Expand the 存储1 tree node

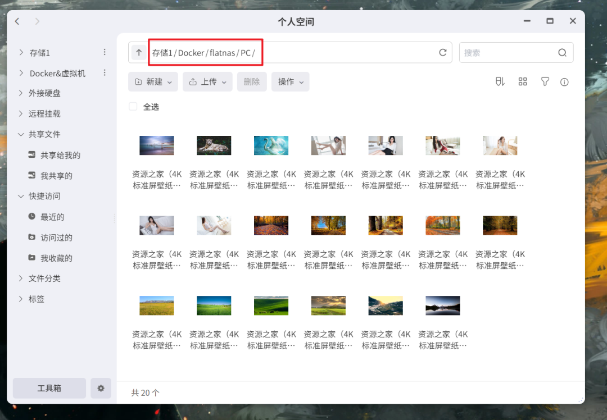pos(21,52)
